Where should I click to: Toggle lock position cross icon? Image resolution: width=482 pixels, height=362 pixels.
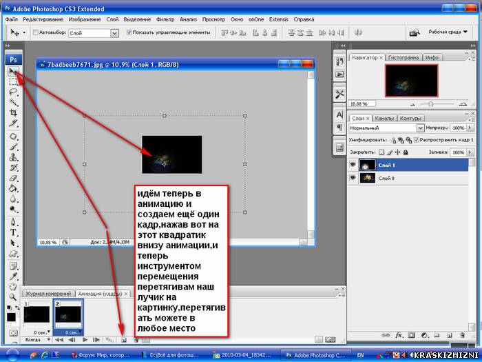(397, 152)
